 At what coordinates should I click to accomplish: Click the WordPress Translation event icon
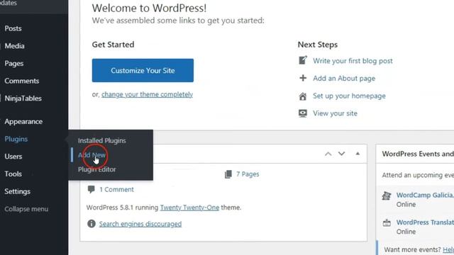pyautogui.click(x=387, y=223)
